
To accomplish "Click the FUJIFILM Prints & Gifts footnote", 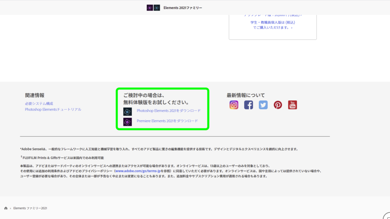I will point(62,158).
